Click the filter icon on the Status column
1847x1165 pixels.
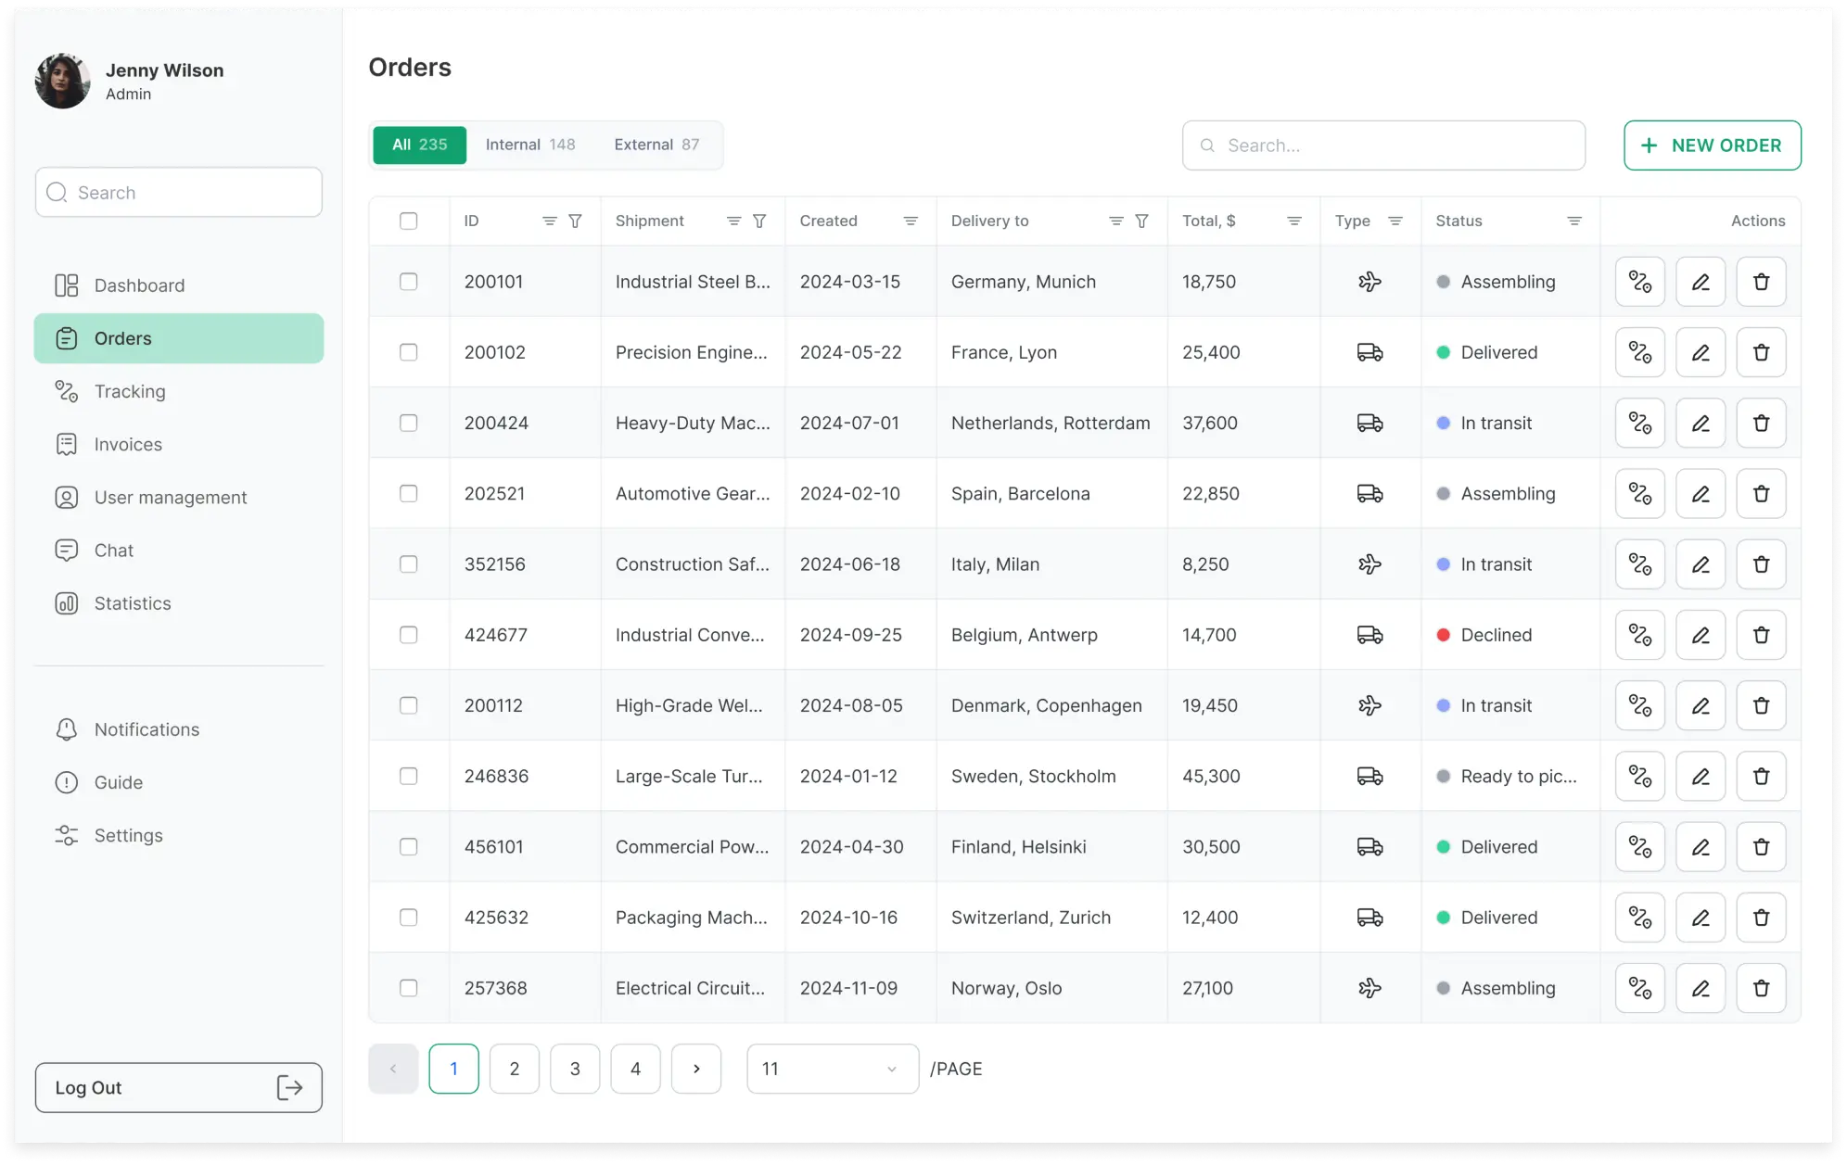1573,221
